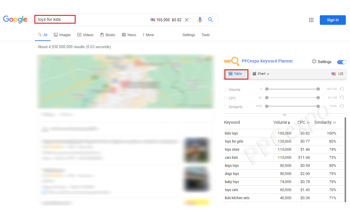The image size is (350, 218).
Task: Click the maximum handle of Similarity slider
Action: (x=318, y=106)
